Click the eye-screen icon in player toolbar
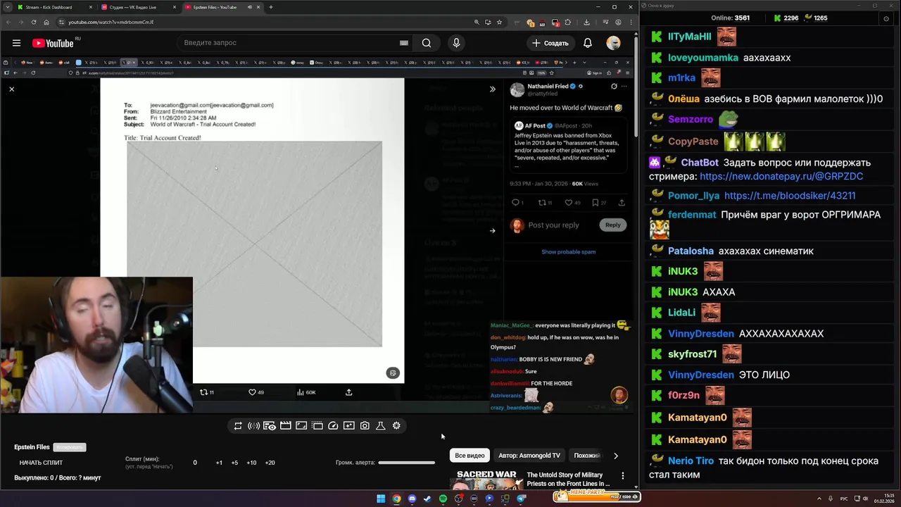 coord(270,426)
